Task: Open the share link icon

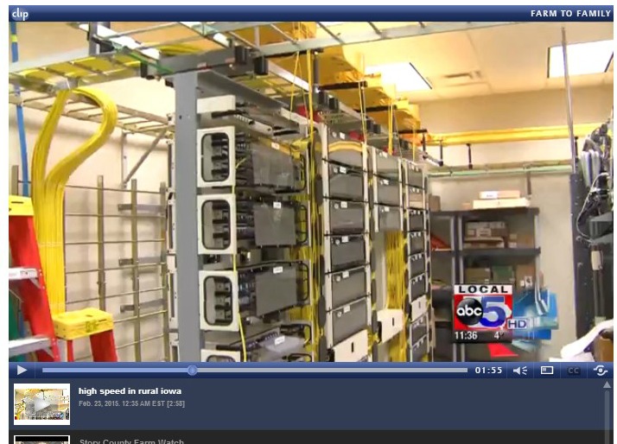Action: coord(600,371)
